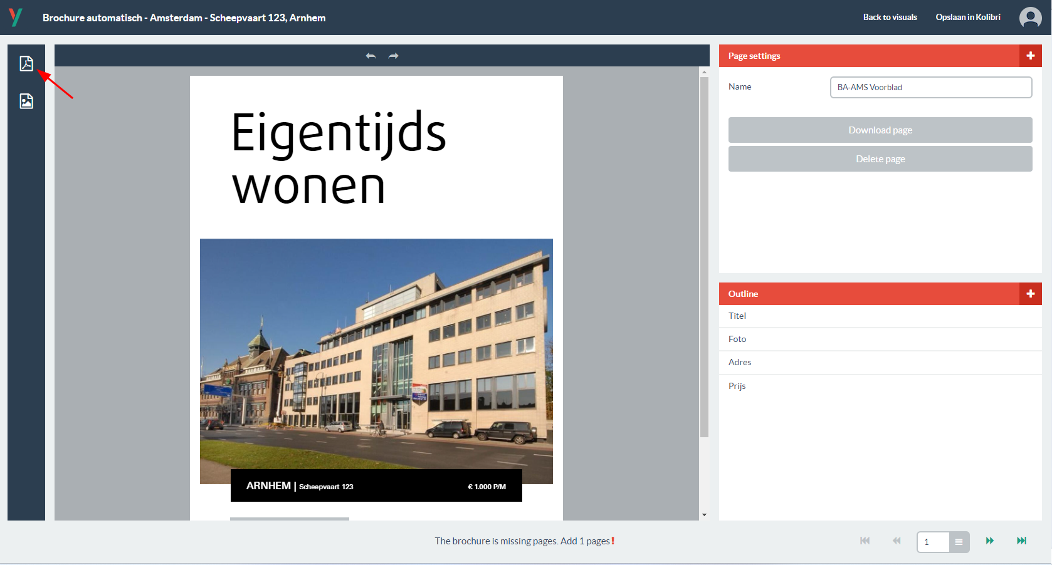Image resolution: width=1052 pixels, height=565 pixels.
Task: Click the Page settings panel header
Action: pos(869,56)
